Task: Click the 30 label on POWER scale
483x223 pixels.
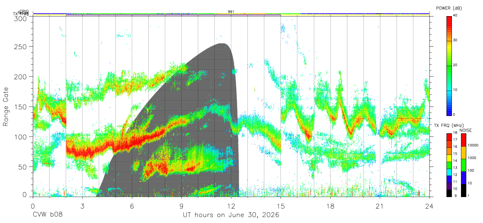Action: (x=454, y=41)
